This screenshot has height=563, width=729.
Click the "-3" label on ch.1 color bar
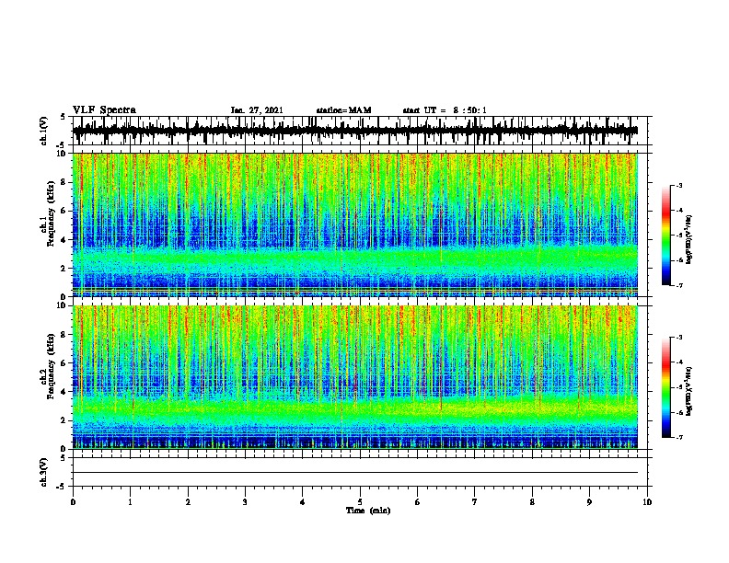pyautogui.click(x=679, y=185)
